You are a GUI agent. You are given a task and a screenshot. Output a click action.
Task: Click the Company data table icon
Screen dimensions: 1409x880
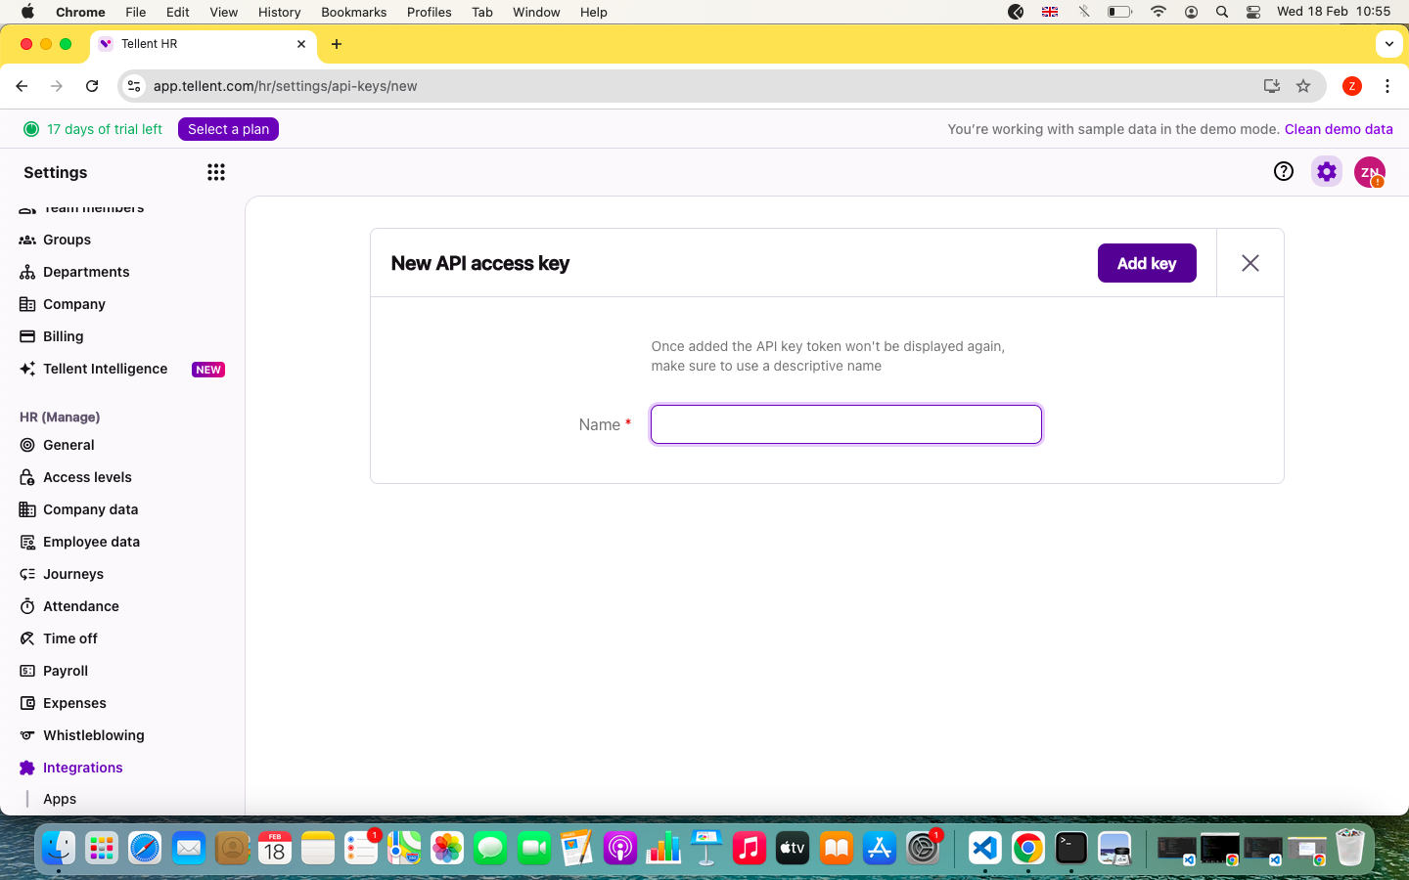point(27,509)
